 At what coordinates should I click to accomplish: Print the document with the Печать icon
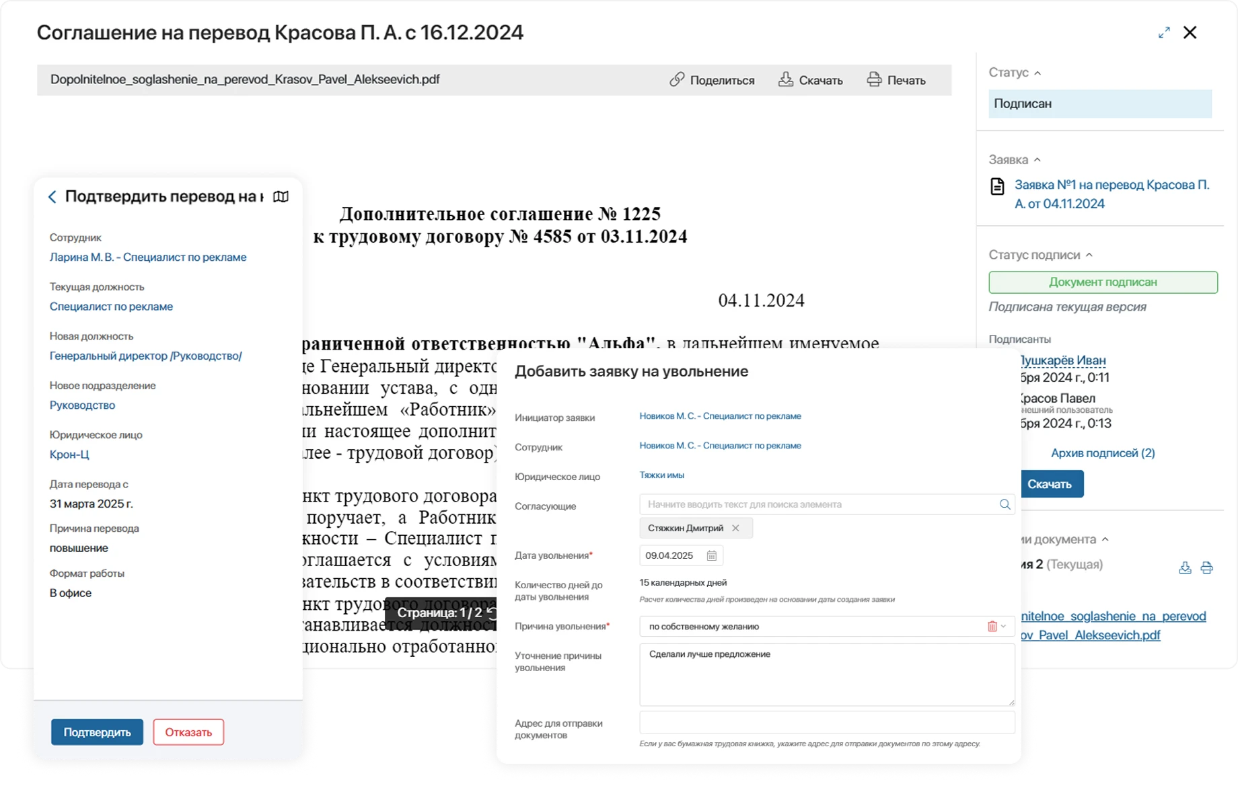click(x=874, y=79)
